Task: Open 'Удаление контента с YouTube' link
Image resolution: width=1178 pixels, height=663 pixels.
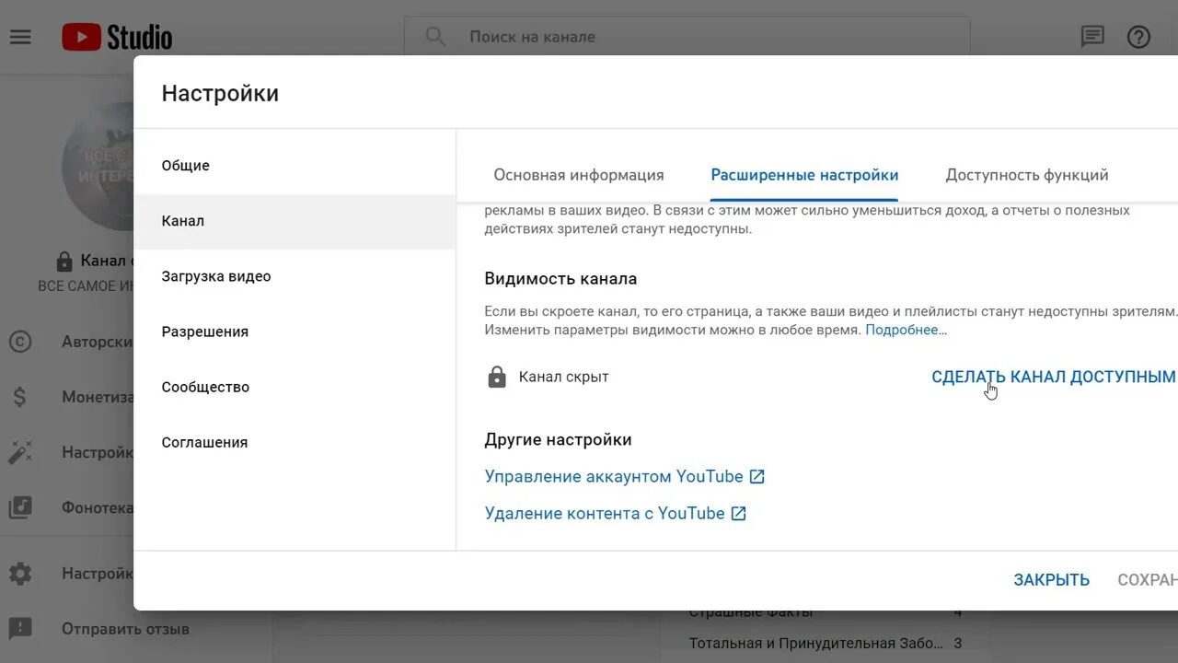Action: (605, 513)
